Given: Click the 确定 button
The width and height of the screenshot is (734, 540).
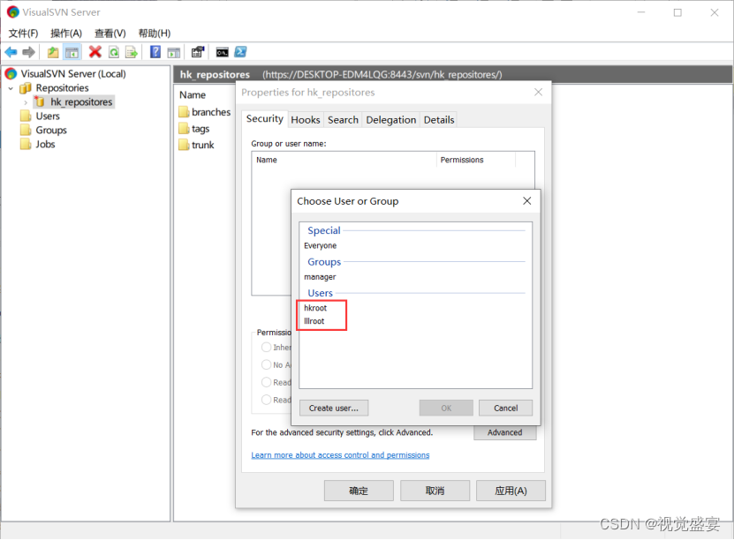Looking at the screenshot, I should (359, 491).
